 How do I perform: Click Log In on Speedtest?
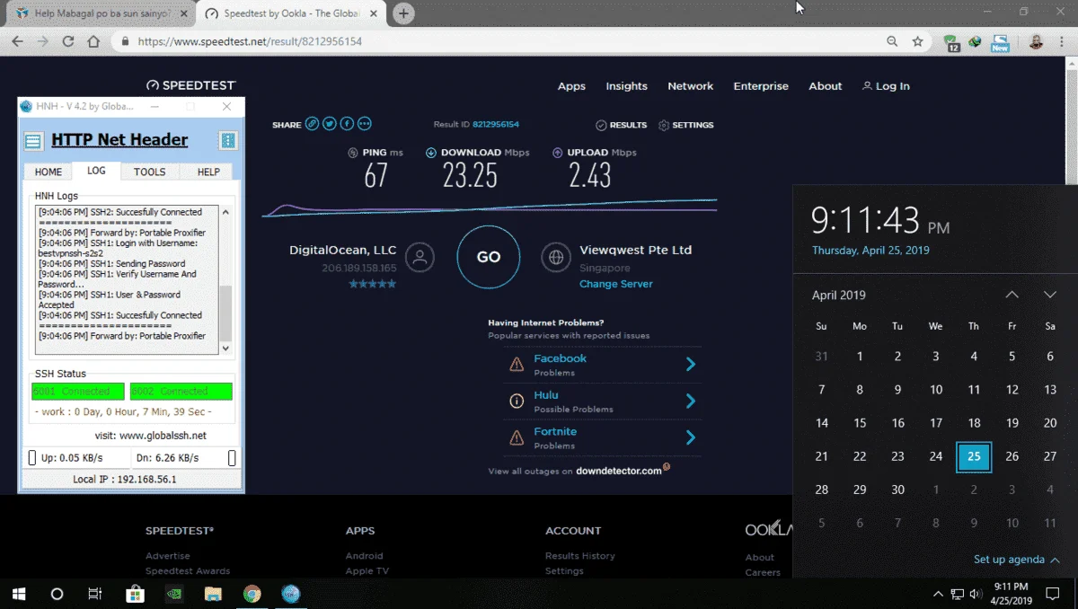coord(886,86)
